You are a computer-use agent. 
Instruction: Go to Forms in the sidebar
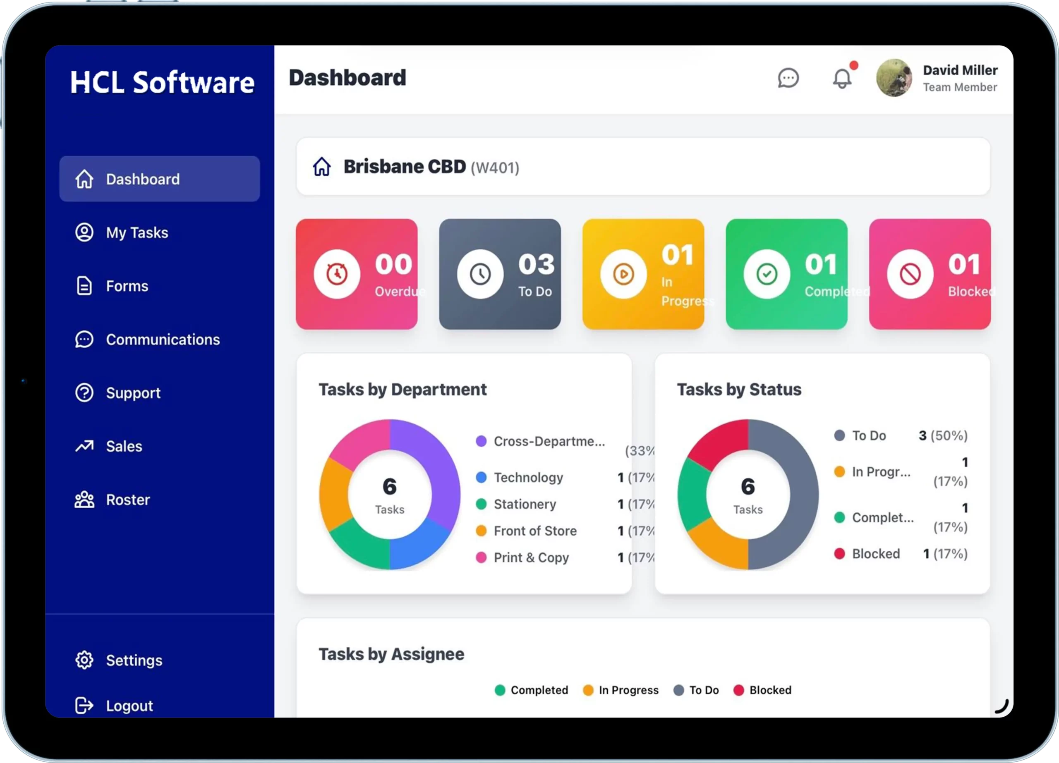127,286
